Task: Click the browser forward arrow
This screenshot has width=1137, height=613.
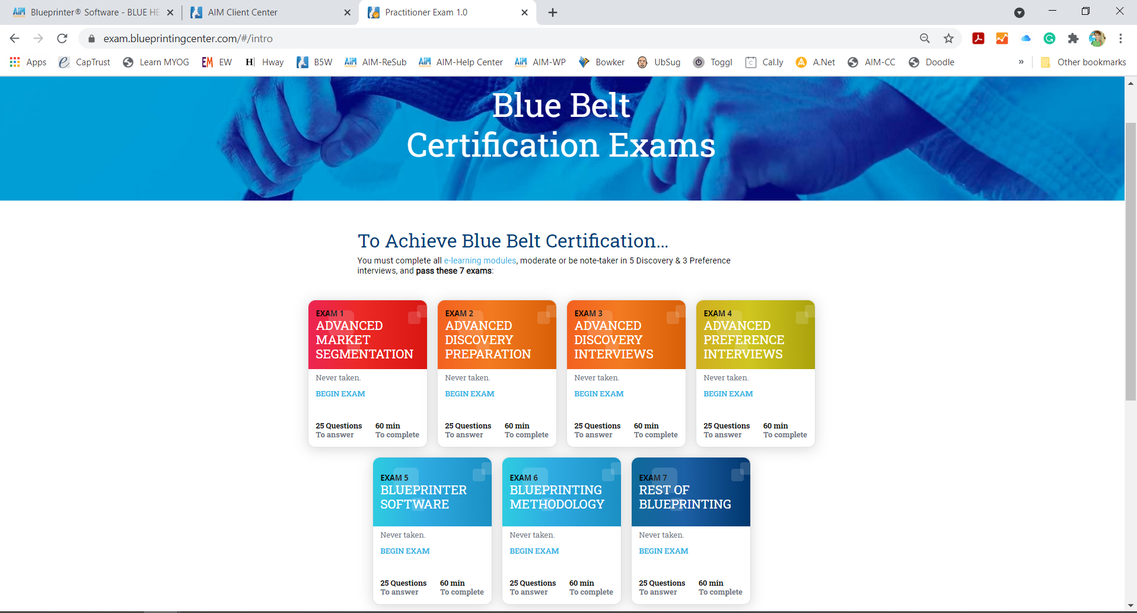Action: 39,39
